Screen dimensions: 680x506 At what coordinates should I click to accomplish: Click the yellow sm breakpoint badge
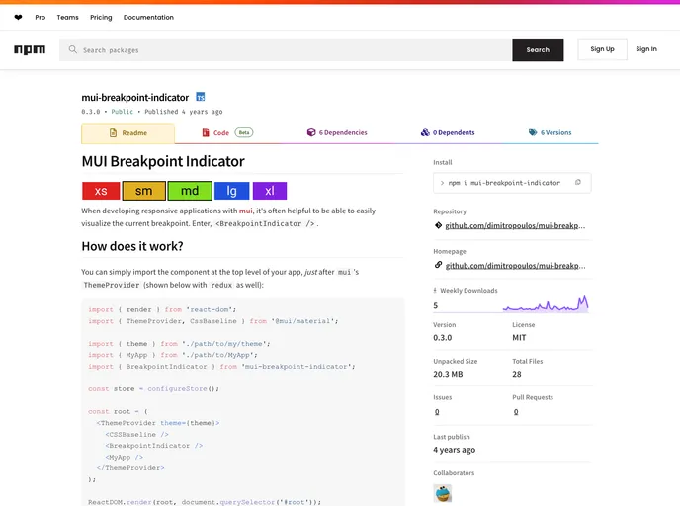143,191
